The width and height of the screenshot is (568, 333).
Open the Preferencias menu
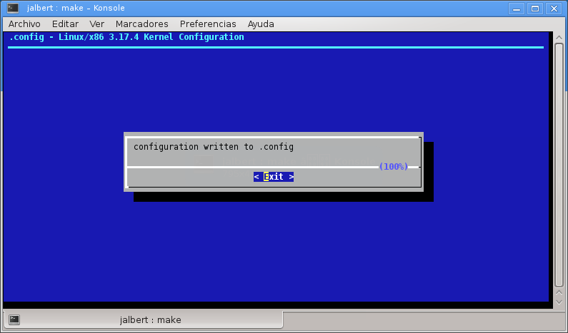click(x=208, y=24)
